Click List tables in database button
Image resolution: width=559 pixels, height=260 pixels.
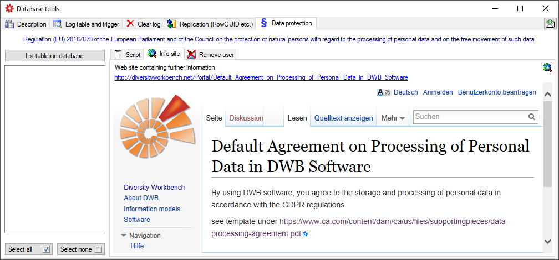(x=54, y=56)
